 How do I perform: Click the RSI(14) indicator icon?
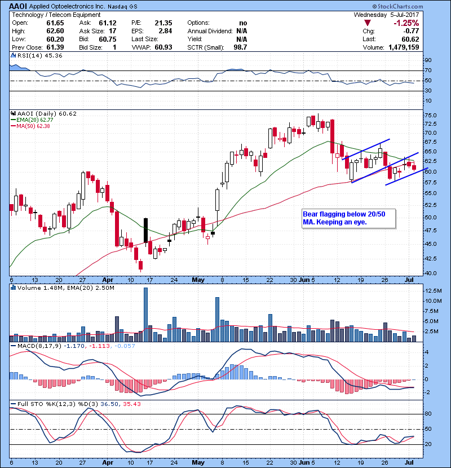pos(13,55)
